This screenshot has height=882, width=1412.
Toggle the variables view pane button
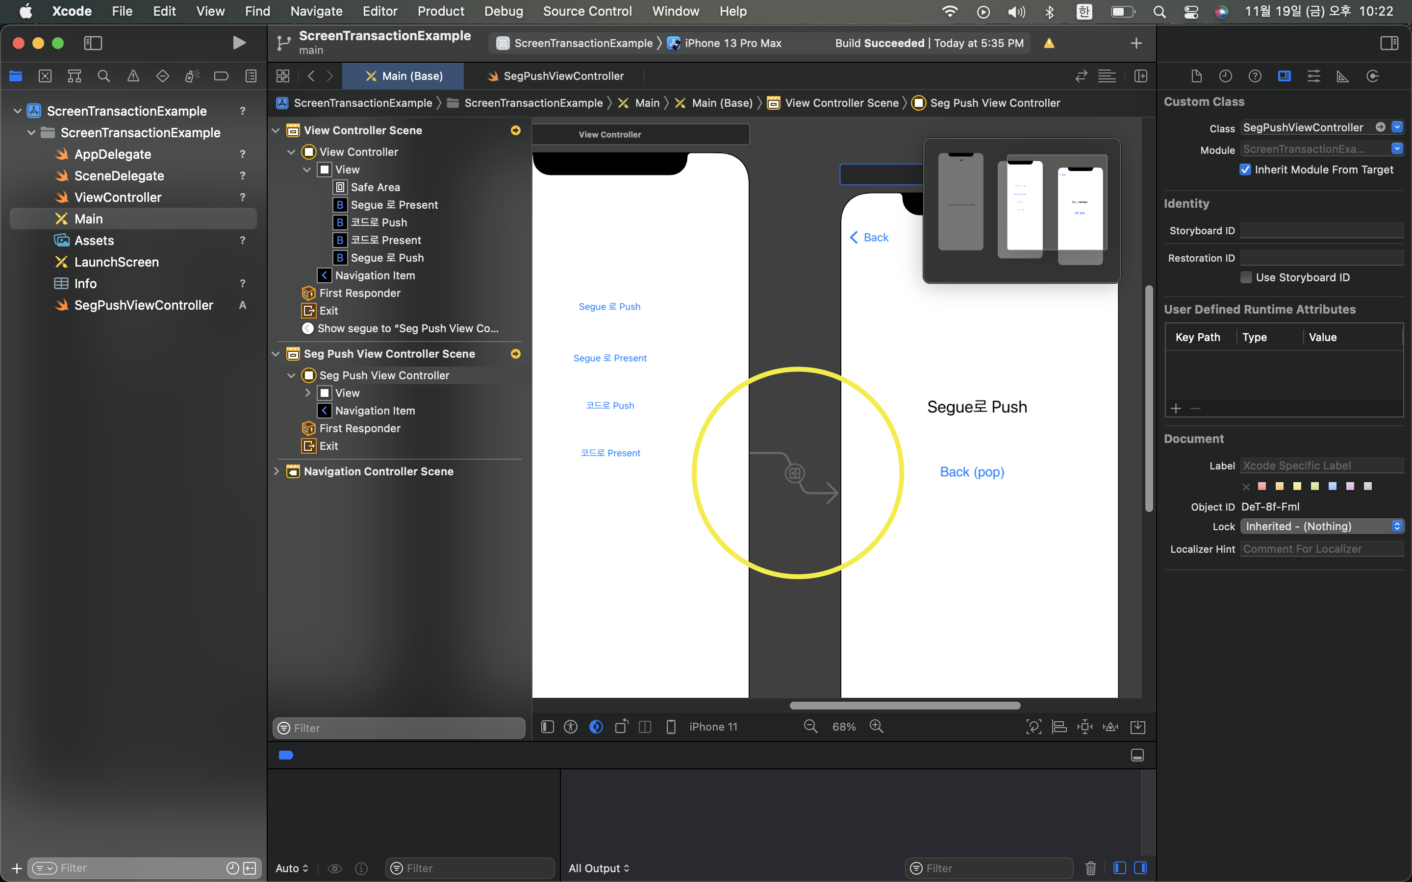(x=1119, y=868)
